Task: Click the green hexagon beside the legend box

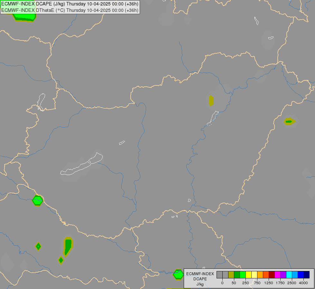Action: [x=178, y=275]
